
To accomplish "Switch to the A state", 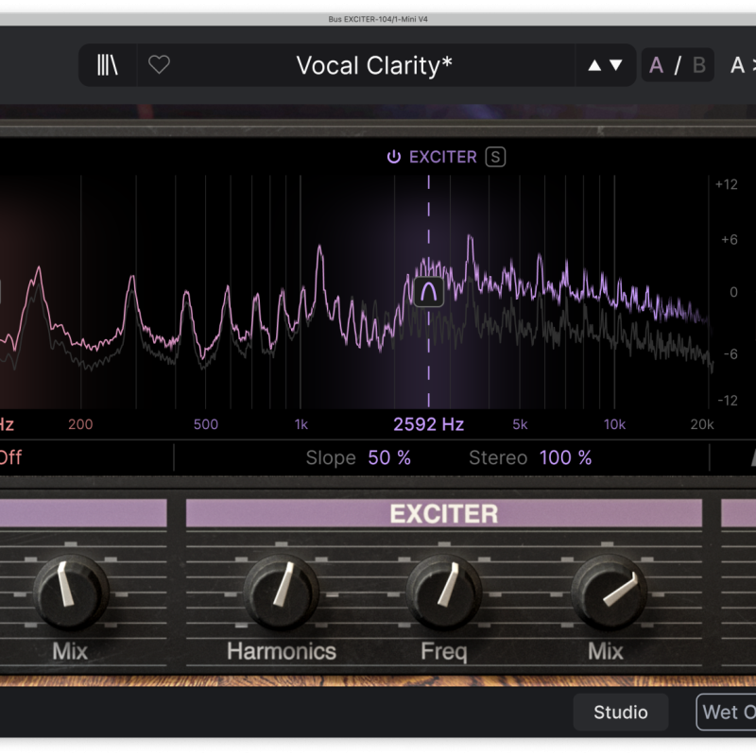I will pyautogui.click(x=656, y=65).
